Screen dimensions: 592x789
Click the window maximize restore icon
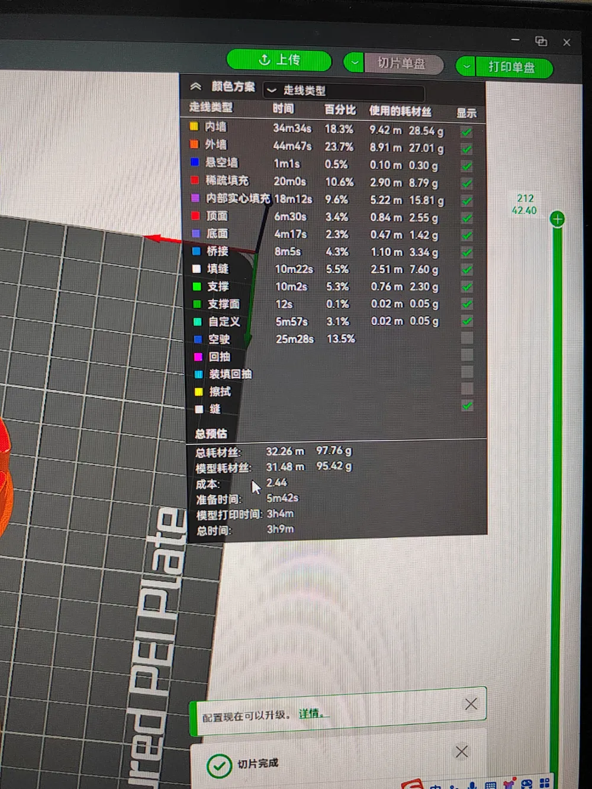541,41
